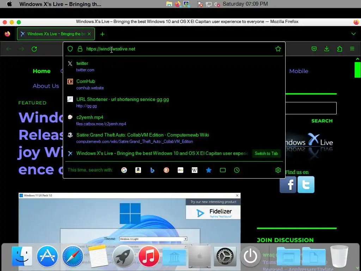361x271 pixels.
Task: Open tracking protection shield icon
Action: (70, 49)
